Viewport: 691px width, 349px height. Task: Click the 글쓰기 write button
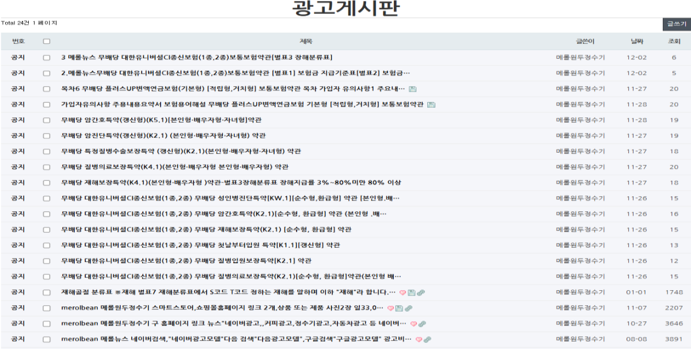tap(677, 24)
